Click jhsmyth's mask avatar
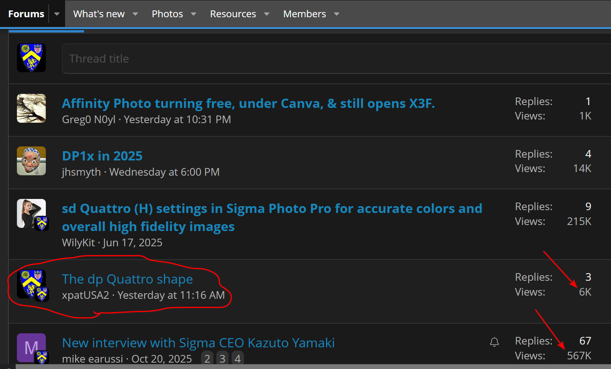 click(x=31, y=161)
